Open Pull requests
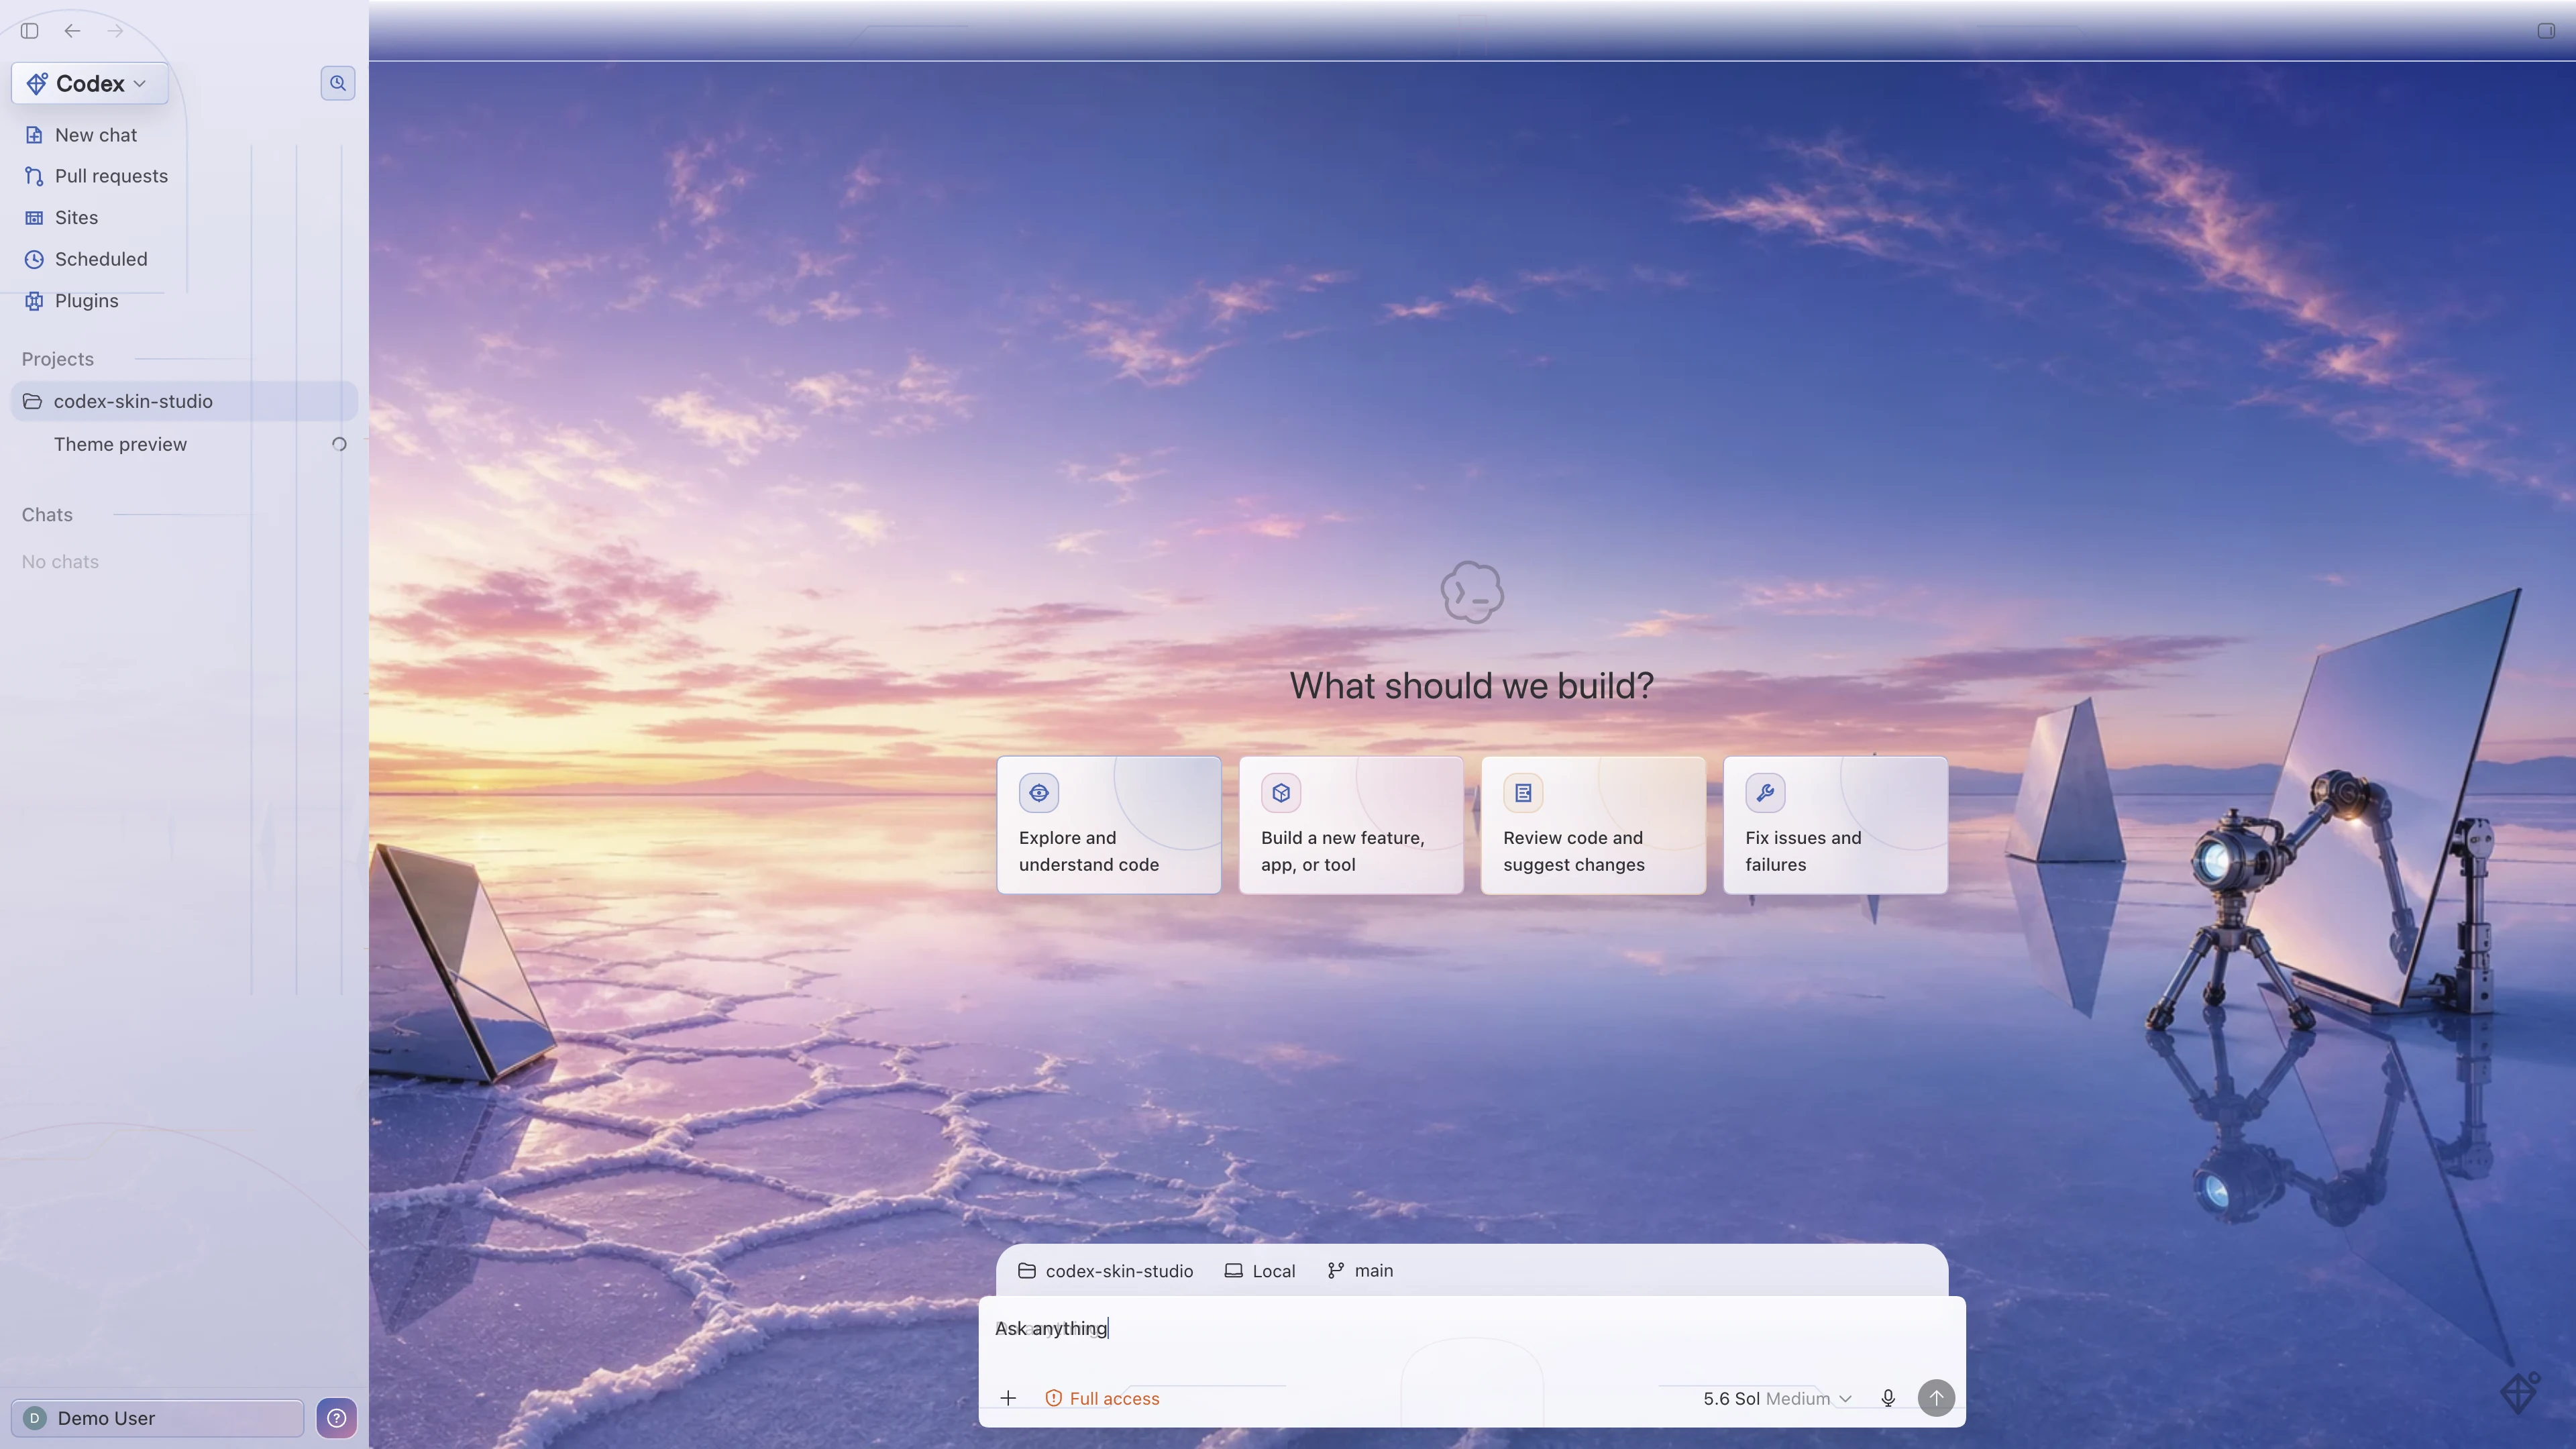2576x1449 pixels. [x=184, y=176]
